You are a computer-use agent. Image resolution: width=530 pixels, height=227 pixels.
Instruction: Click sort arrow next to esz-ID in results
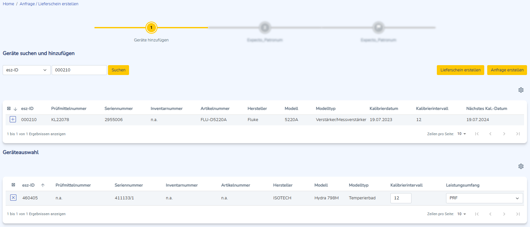[15, 109]
